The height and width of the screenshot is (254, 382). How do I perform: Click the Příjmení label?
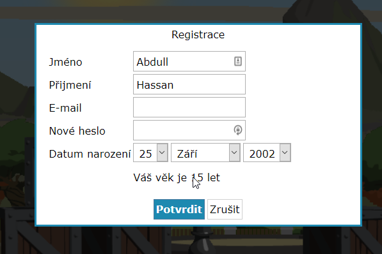pos(70,86)
